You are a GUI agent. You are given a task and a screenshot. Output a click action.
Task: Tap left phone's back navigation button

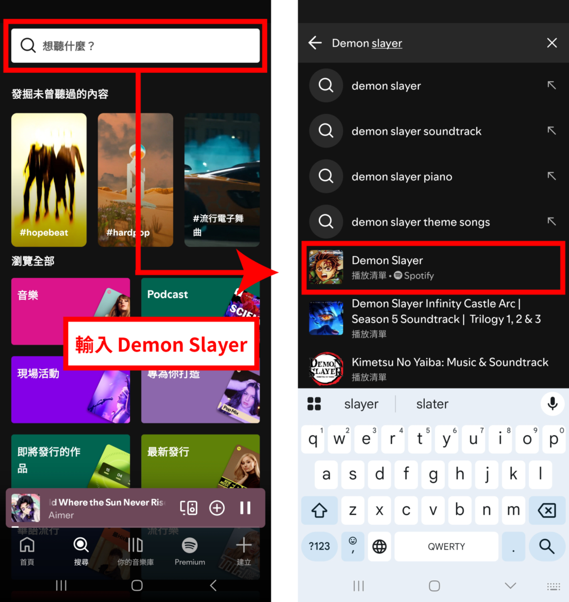[x=213, y=586]
